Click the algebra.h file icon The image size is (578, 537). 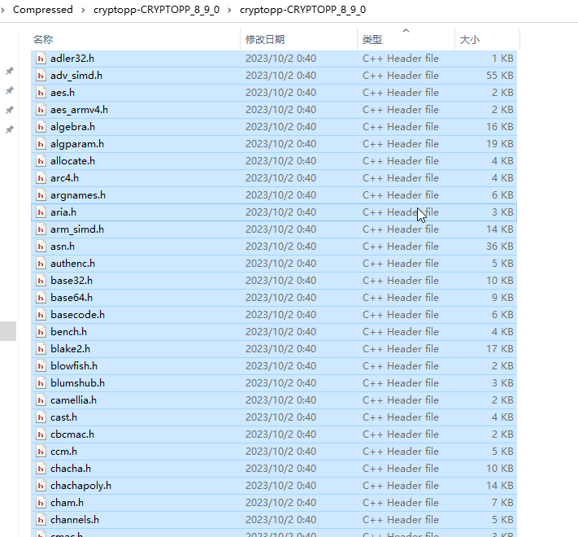[41, 127]
